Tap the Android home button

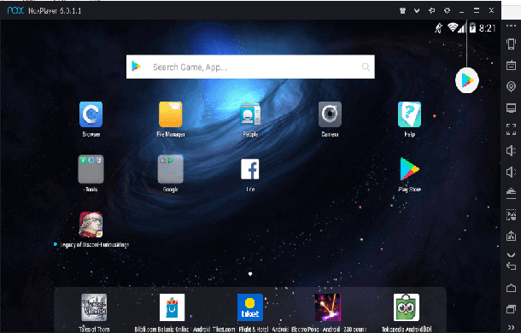pos(511,288)
